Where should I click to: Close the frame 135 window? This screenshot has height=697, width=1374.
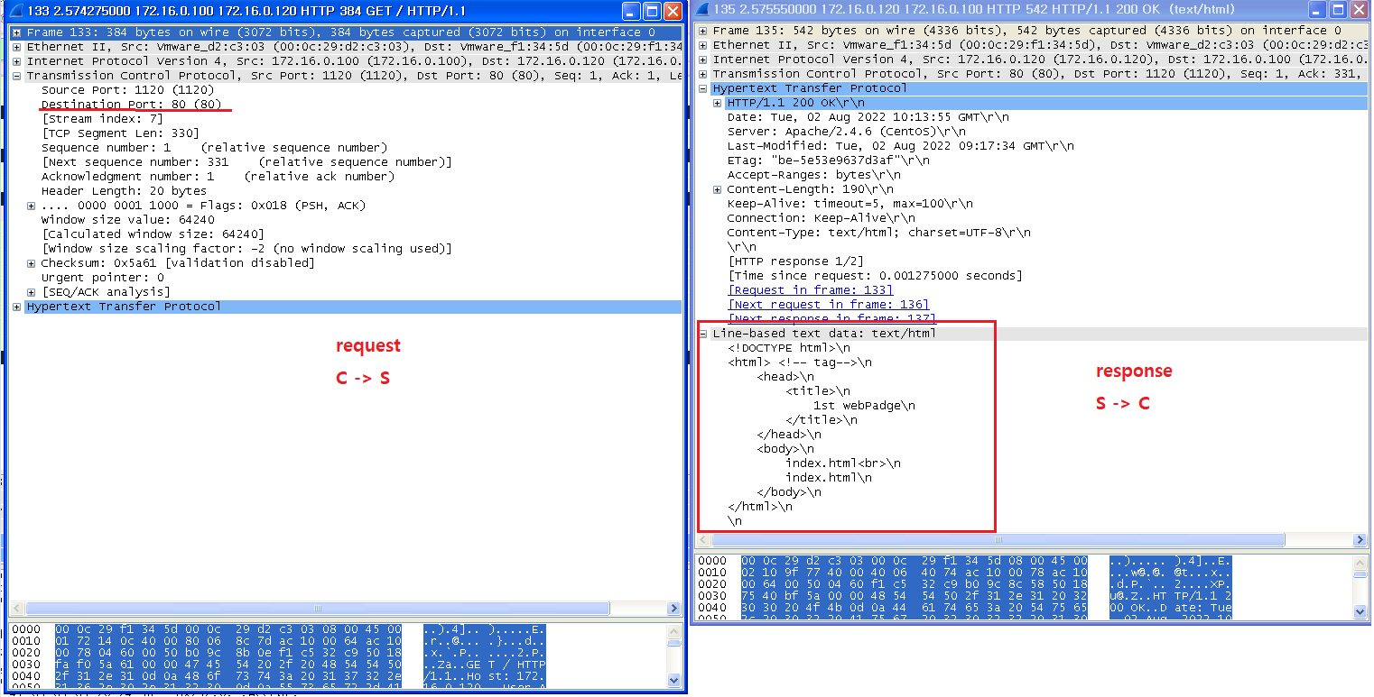(1360, 11)
